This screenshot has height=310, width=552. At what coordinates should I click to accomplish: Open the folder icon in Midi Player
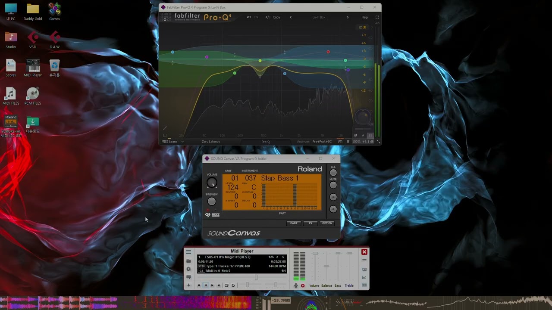coord(188,261)
